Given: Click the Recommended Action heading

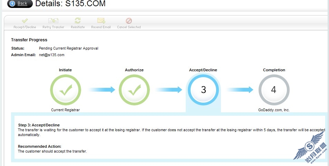Looking at the screenshot, I should click(39, 146).
